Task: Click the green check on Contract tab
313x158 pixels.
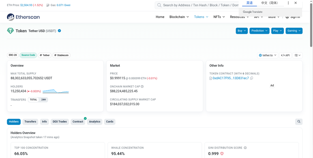Action: point(85,118)
